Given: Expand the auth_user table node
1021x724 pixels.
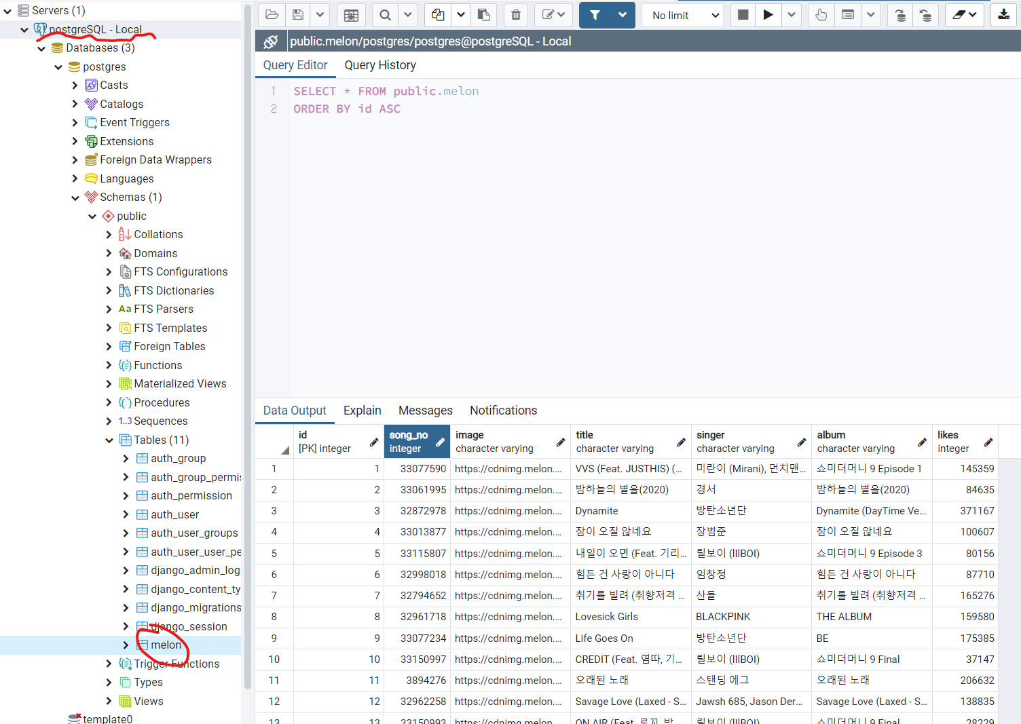Looking at the screenshot, I should click(126, 514).
